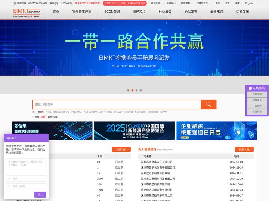Click the 登录 link
The width and height of the screenshot is (269, 201).
point(228,3)
